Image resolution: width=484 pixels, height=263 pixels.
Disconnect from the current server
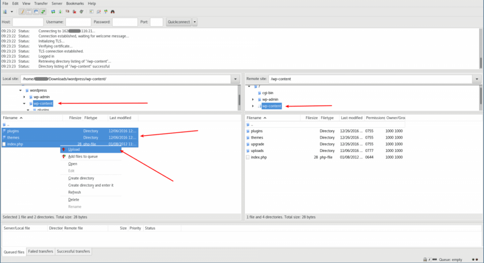pyautogui.click(x=74, y=12)
